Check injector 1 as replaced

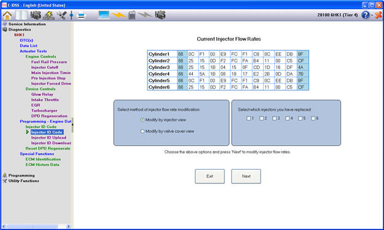tap(248, 118)
